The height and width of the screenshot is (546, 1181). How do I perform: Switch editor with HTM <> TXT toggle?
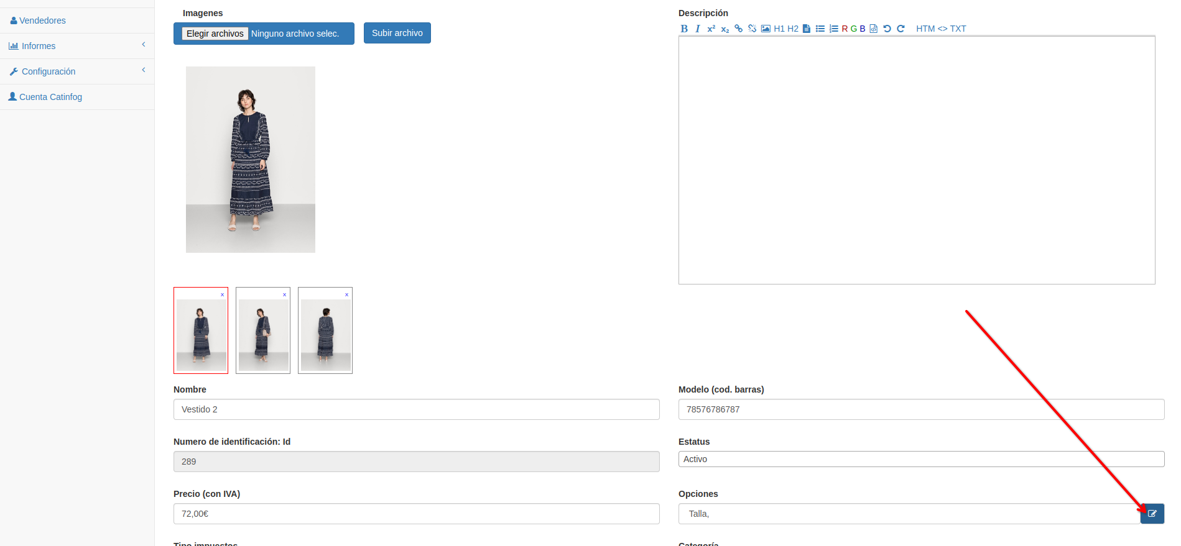click(x=940, y=29)
